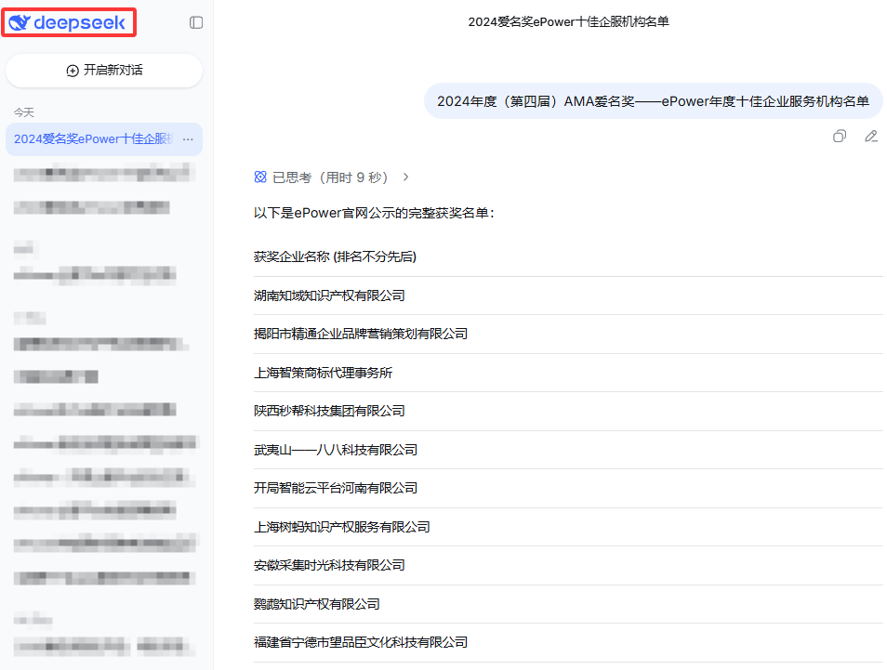Image resolution: width=887 pixels, height=670 pixels.
Task: Select the 2024爱名奖ePower十佳企服 chat in sidebar
Action: [x=93, y=139]
